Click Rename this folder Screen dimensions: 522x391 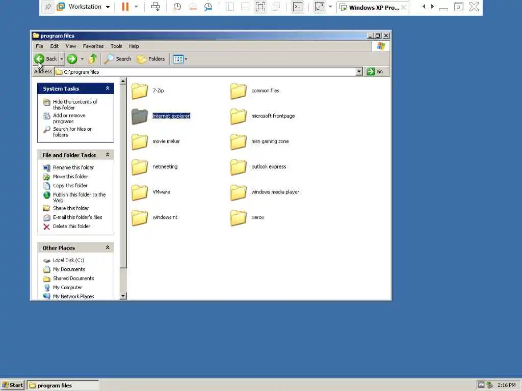click(73, 167)
